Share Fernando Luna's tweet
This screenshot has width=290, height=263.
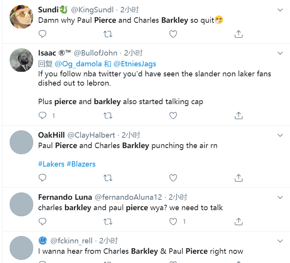click(x=239, y=221)
